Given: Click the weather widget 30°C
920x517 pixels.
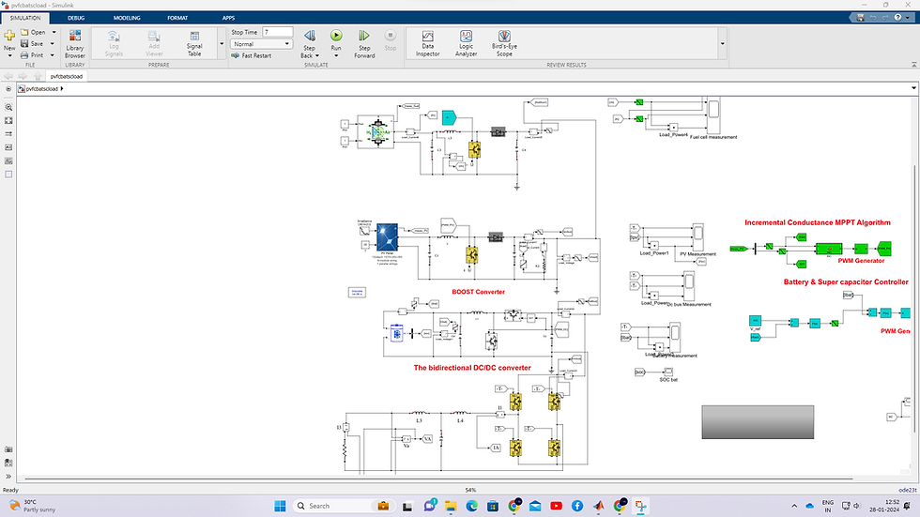Looking at the screenshot, I should pyautogui.click(x=32, y=506).
